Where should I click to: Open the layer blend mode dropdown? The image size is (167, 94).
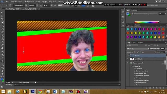pyautogui.click(x=138, y=49)
